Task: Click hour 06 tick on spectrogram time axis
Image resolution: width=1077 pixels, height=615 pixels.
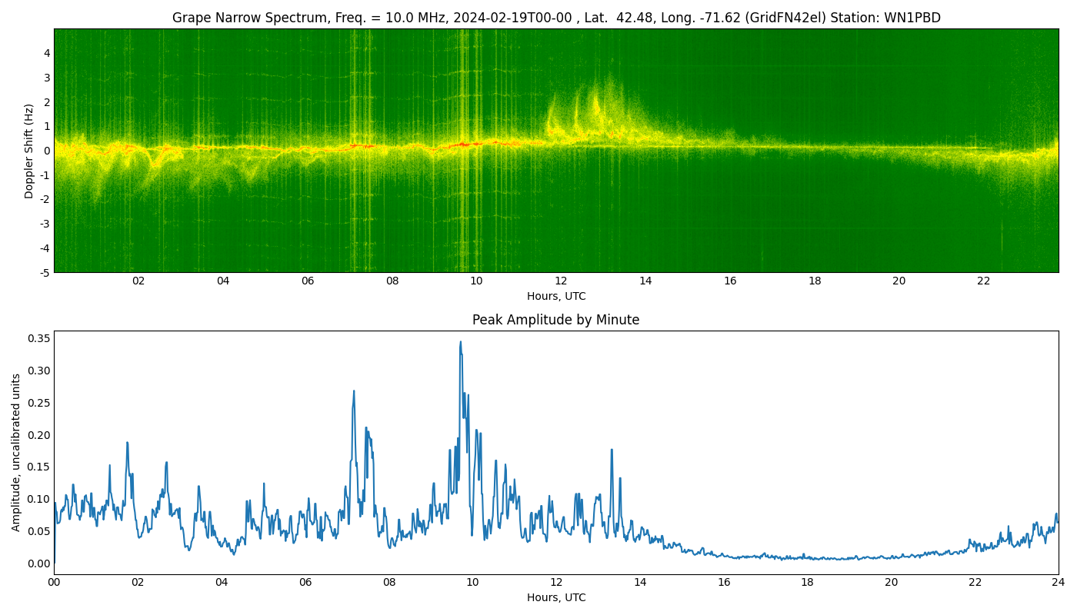Action: coord(308,281)
